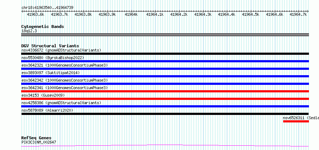Click the 41964.1k ruler tick label
This screenshot has height=150, width=319.
[155, 14]
